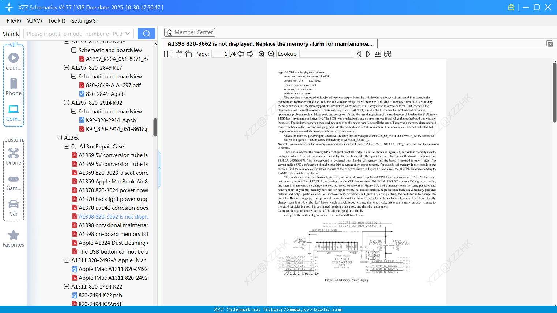Collapse the A1311 820-2492-A Apple iMac node
557x313 pixels.
pyautogui.click(x=67, y=260)
